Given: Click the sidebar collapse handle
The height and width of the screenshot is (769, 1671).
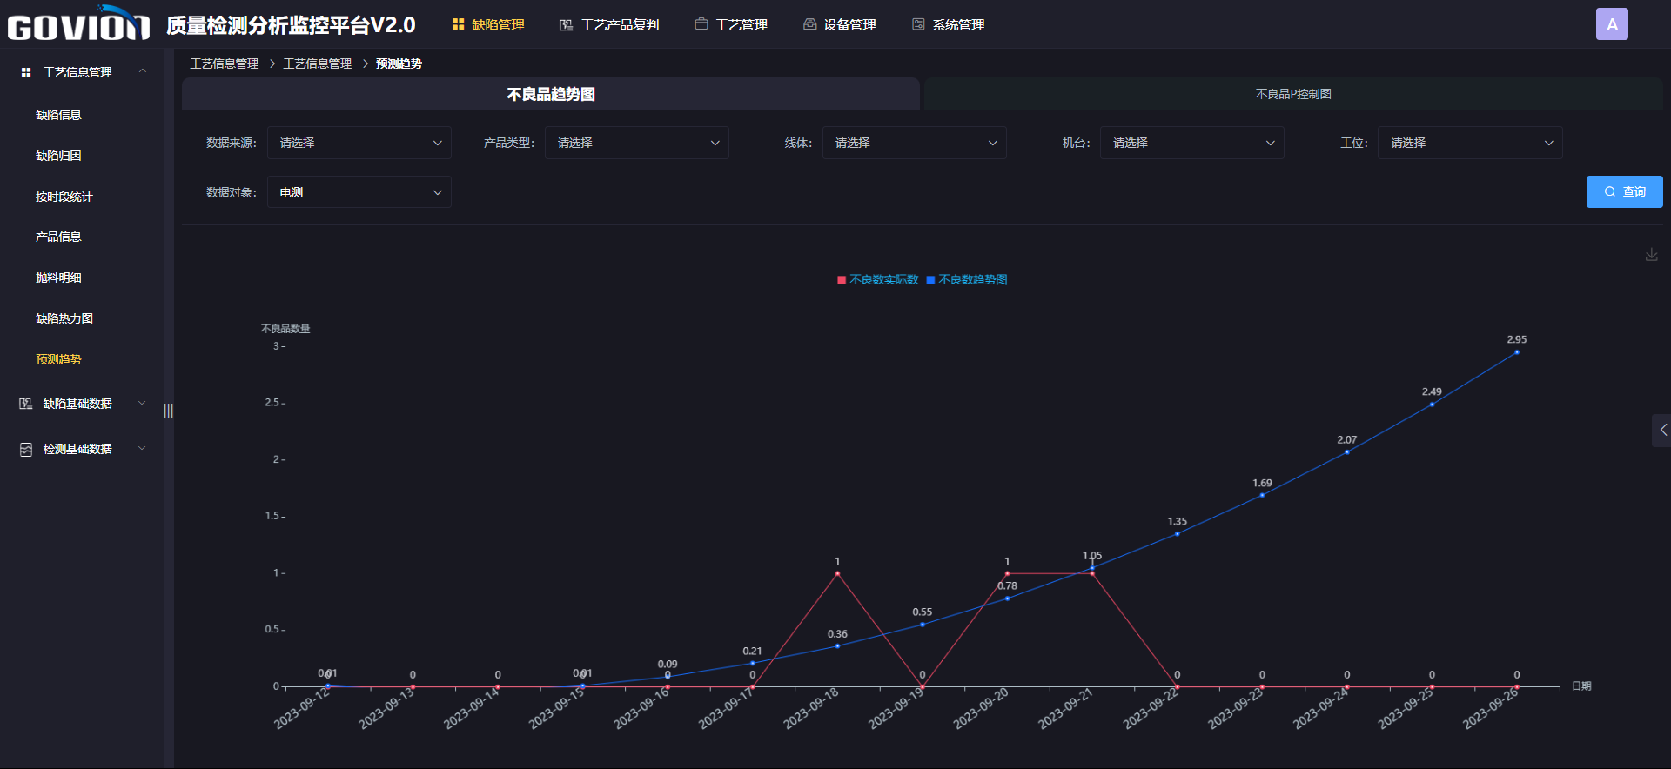Looking at the screenshot, I should point(169,411).
